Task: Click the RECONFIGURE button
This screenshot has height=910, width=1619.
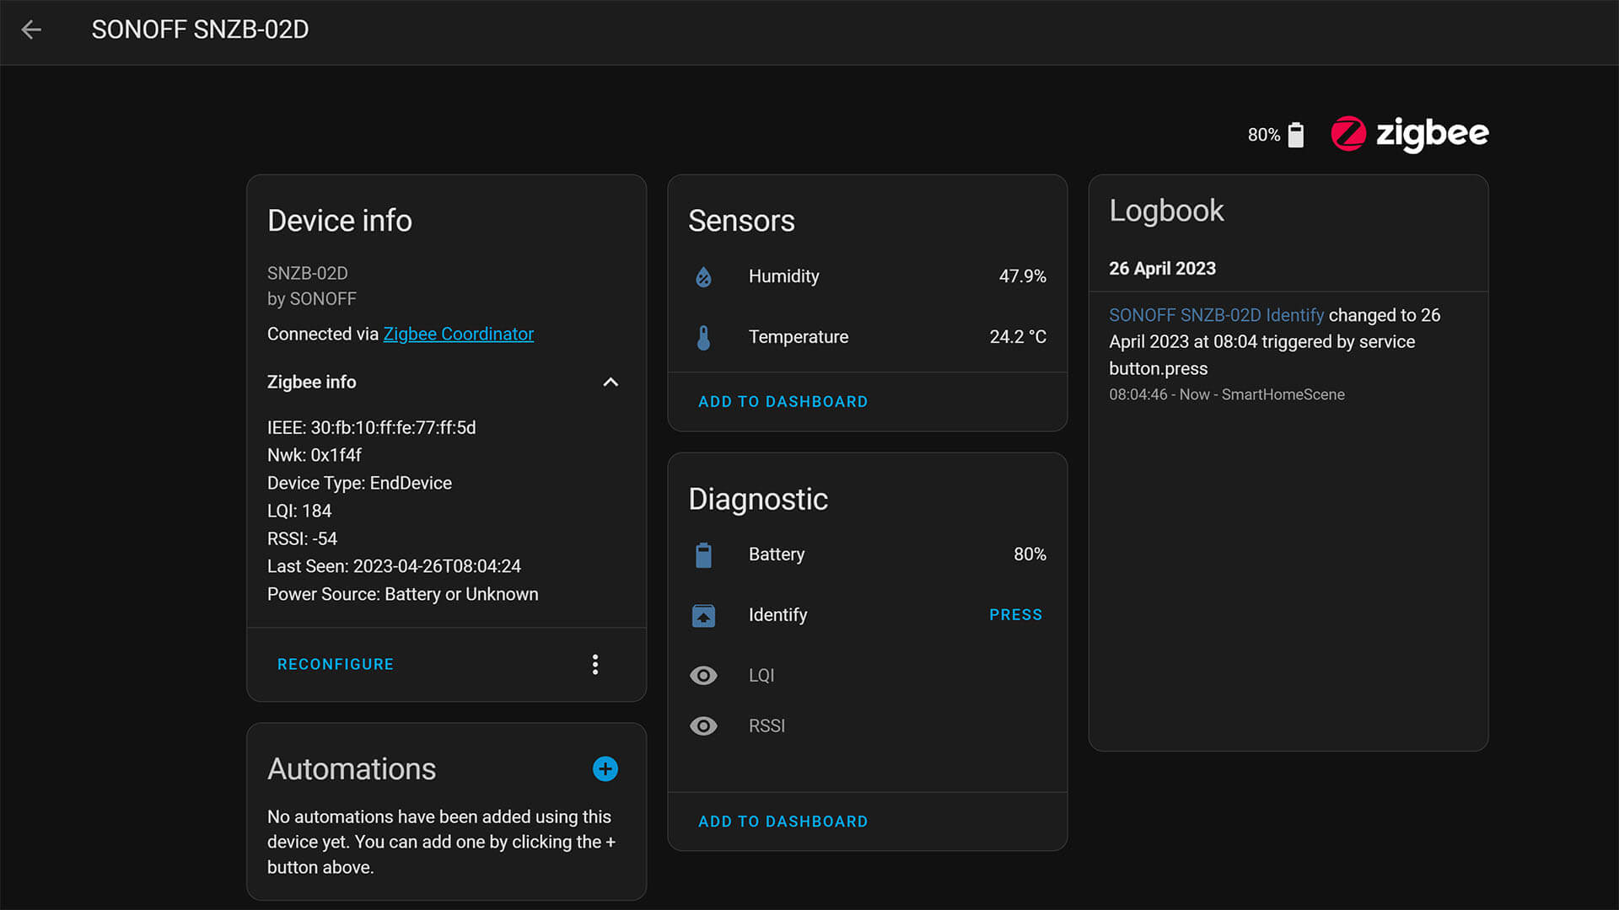Action: tap(336, 665)
